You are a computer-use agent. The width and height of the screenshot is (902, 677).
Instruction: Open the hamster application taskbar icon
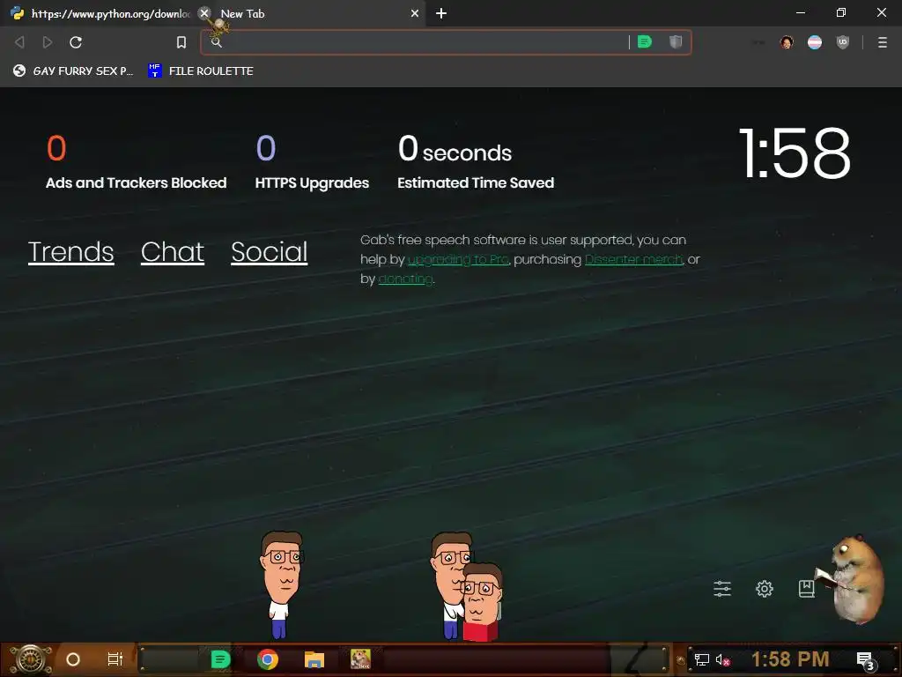tap(360, 659)
